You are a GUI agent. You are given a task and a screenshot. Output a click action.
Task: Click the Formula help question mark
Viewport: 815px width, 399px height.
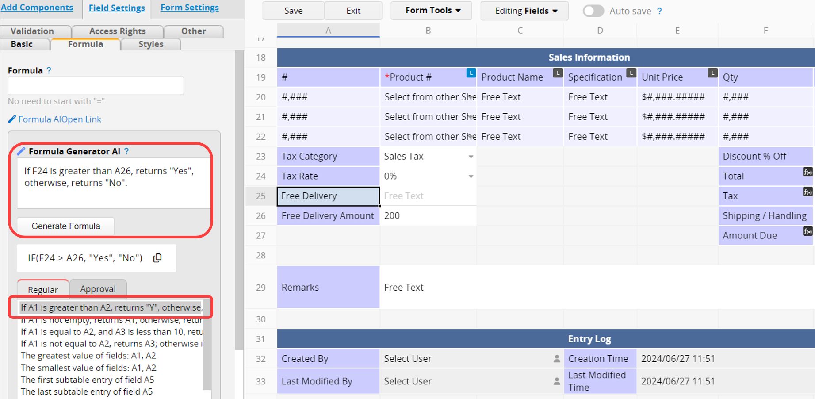(x=49, y=70)
